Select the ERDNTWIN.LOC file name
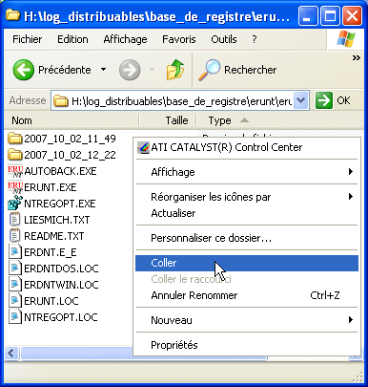Image resolution: width=368 pixels, height=387 pixels. (61, 285)
